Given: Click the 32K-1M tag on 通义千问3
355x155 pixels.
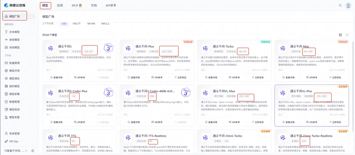Looking at the screenshot, I should 88,51.
